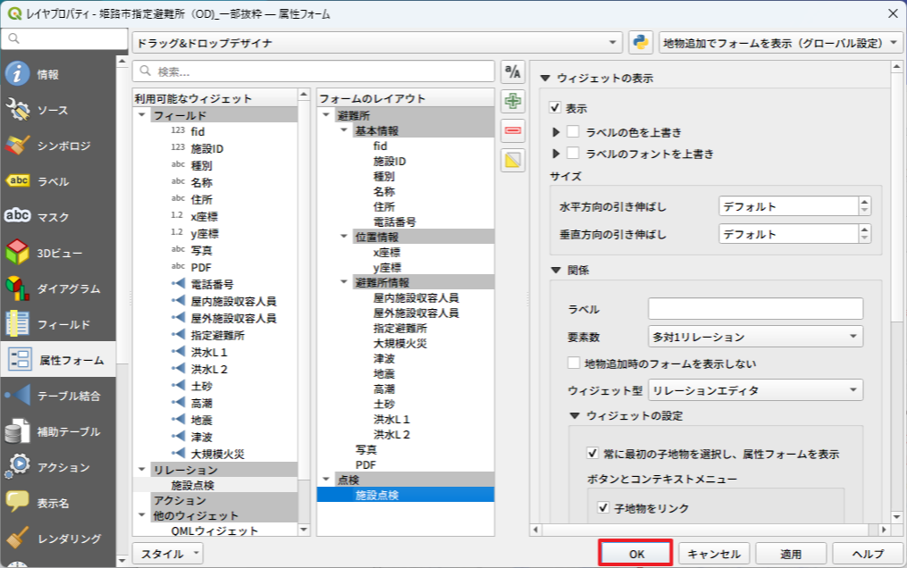Click the green plus add container button
The image size is (907, 568).
(513, 101)
